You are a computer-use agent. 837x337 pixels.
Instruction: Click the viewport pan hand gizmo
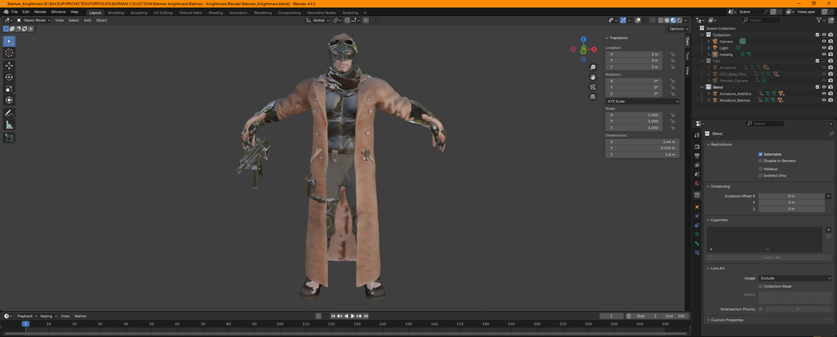593,77
